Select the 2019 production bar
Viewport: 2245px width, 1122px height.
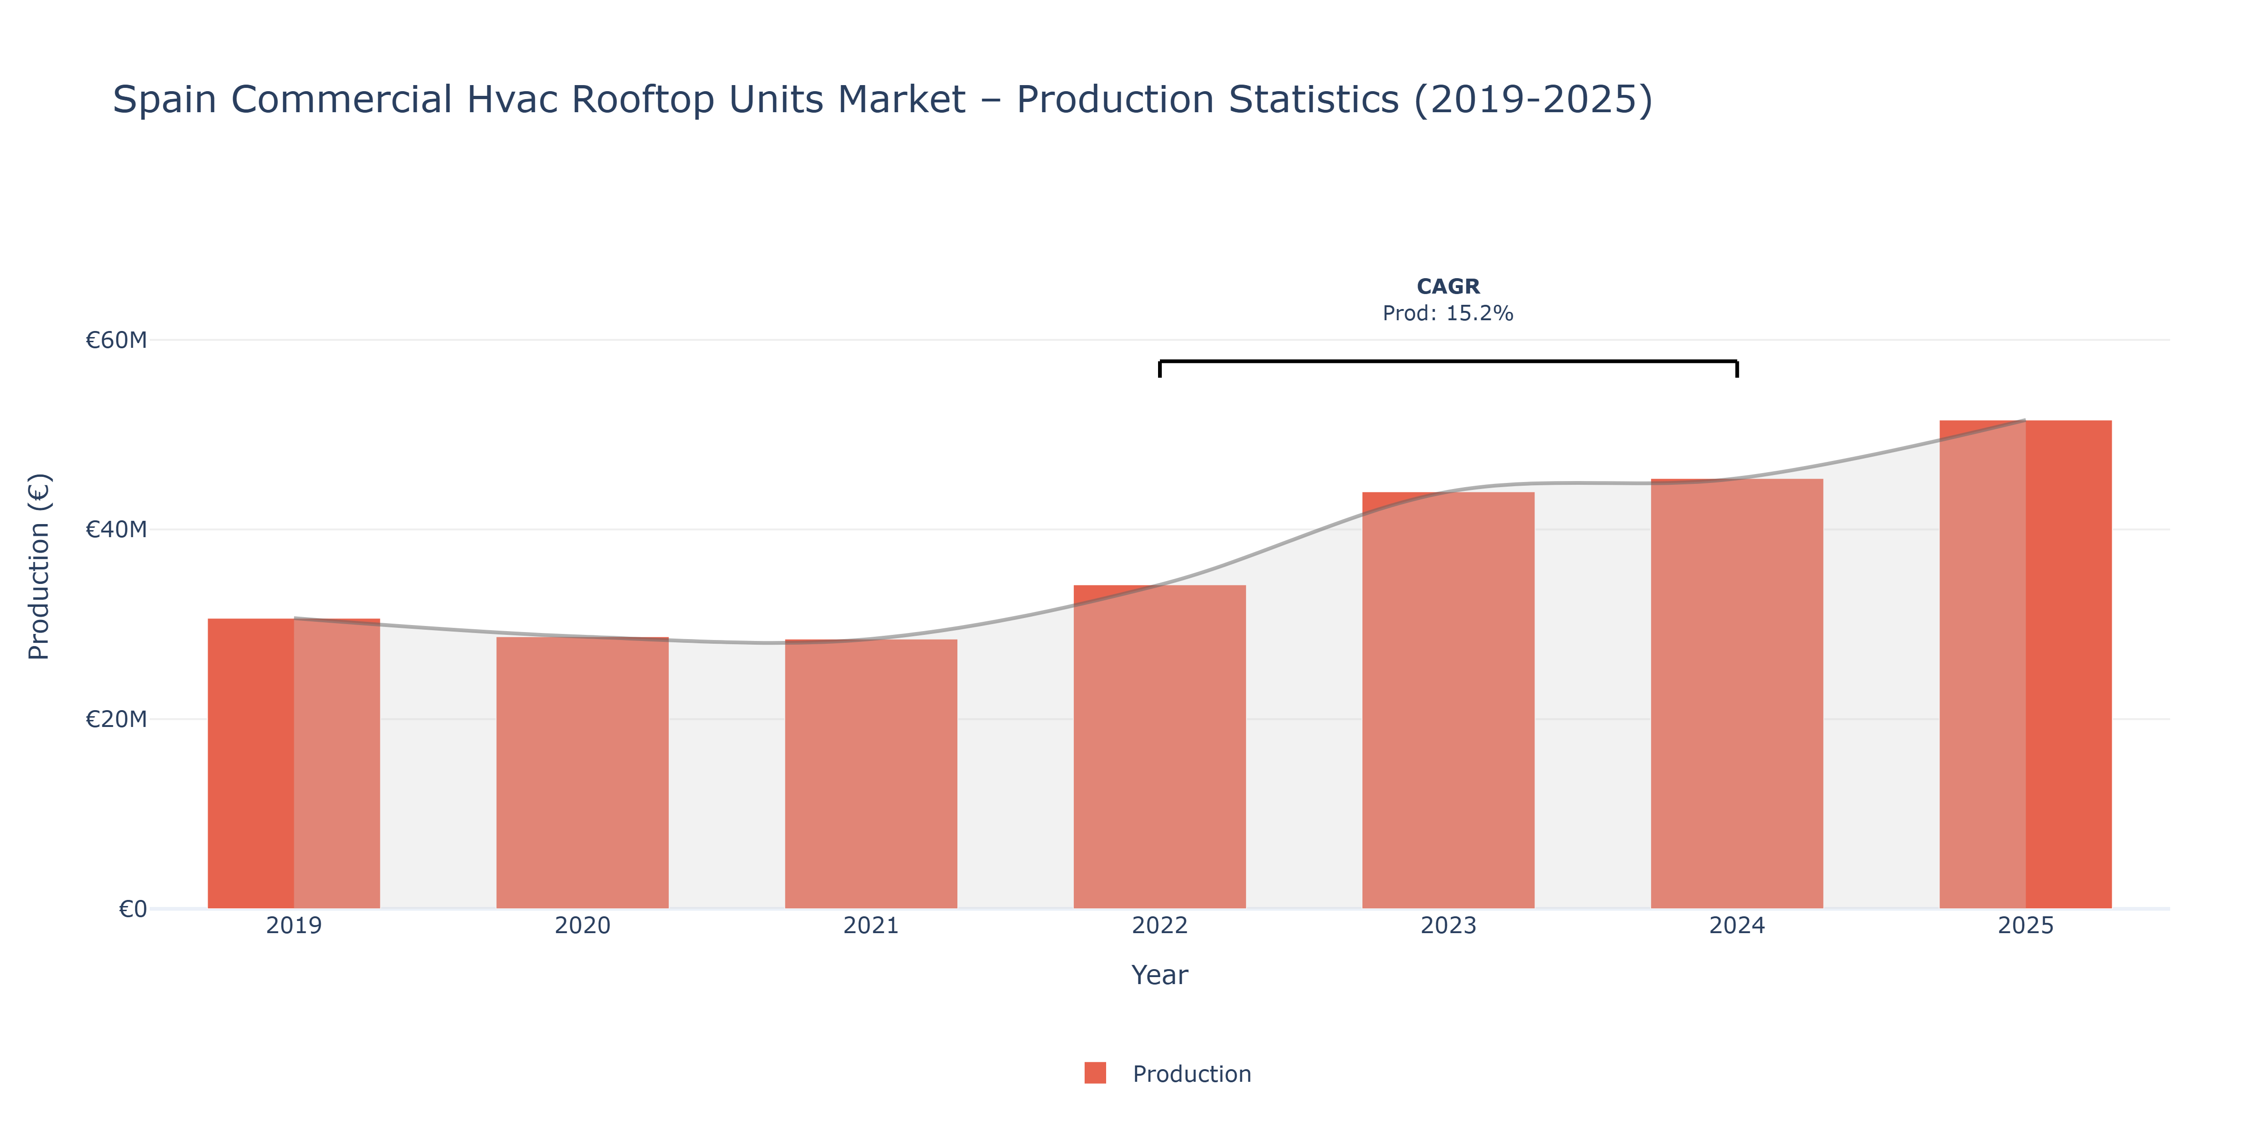pos(294,763)
